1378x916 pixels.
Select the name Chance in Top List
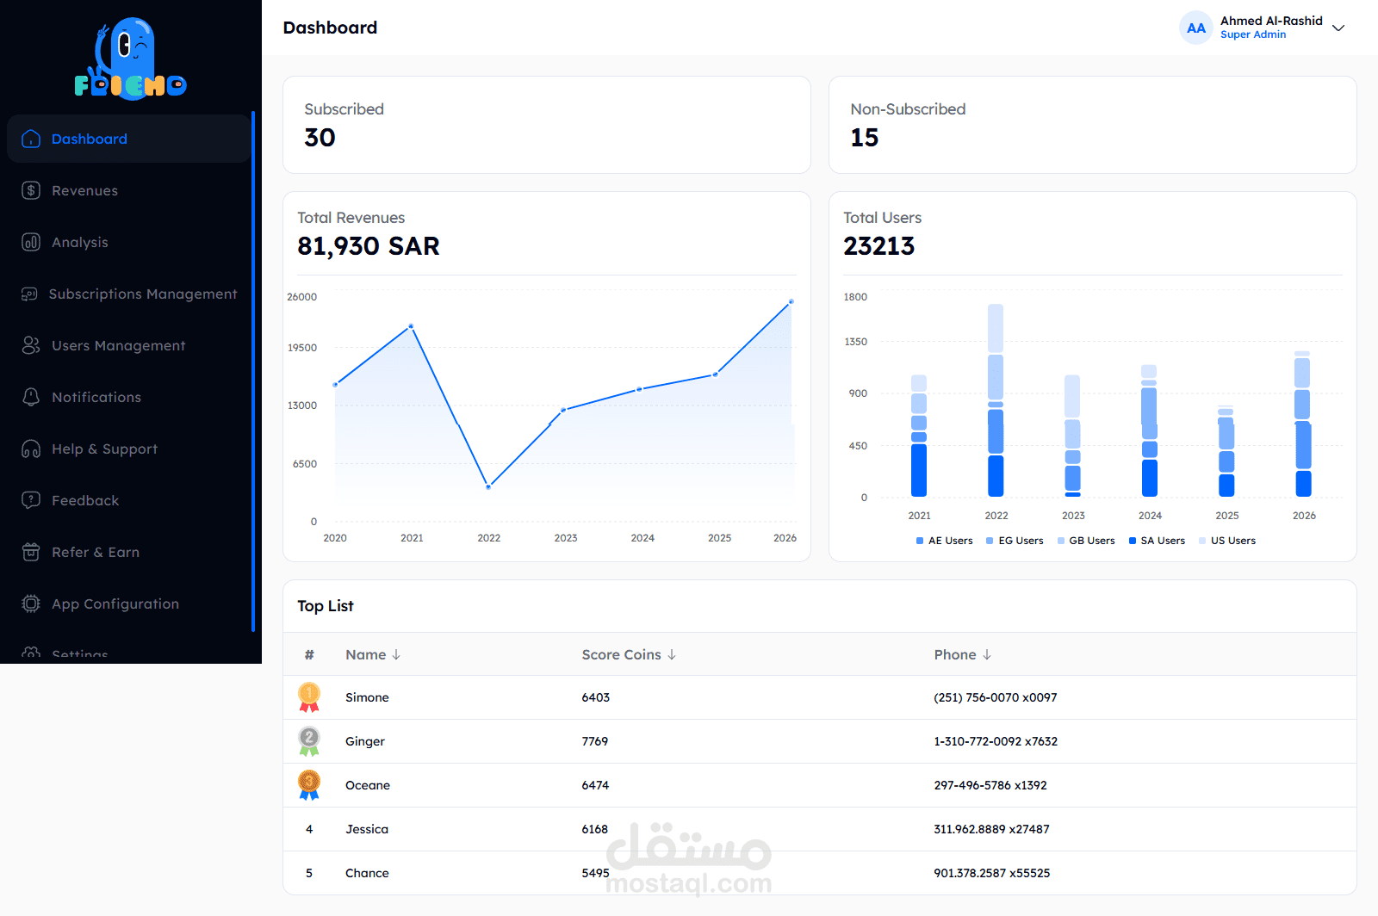[x=367, y=873]
